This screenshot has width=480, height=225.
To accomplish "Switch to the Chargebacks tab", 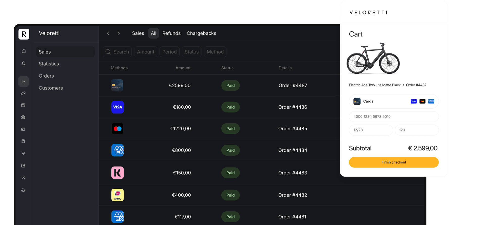I will (201, 33).
